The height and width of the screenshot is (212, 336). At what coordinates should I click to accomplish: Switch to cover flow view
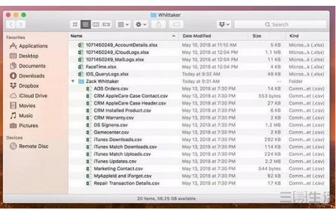click(x=107, y=24)
